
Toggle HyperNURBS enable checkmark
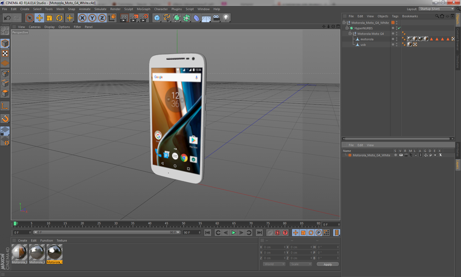point(399,28)
